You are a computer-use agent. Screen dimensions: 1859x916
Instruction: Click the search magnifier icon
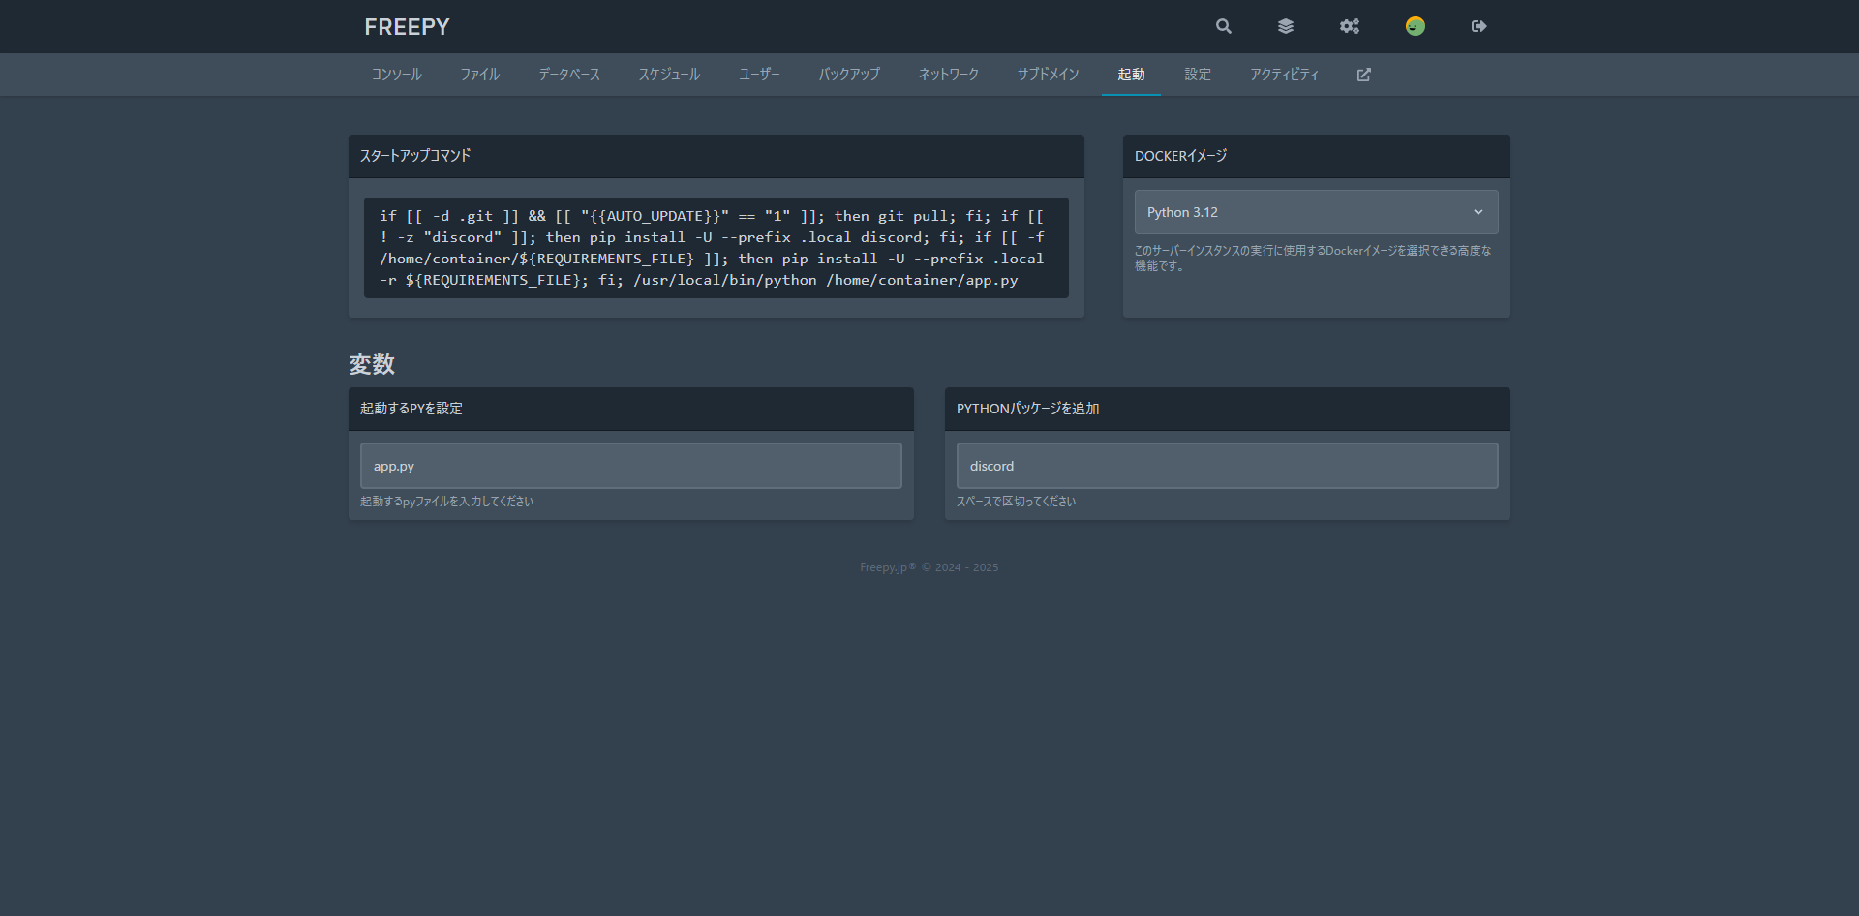[x=1224, y=26]
